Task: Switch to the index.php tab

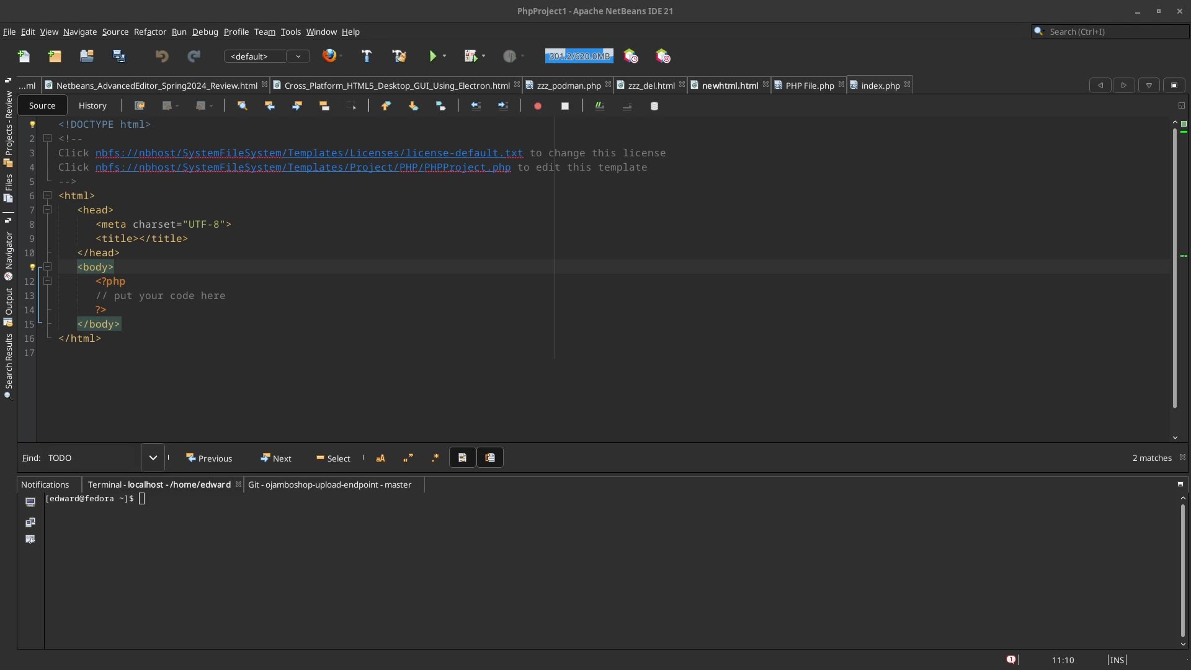Action: 879,86
